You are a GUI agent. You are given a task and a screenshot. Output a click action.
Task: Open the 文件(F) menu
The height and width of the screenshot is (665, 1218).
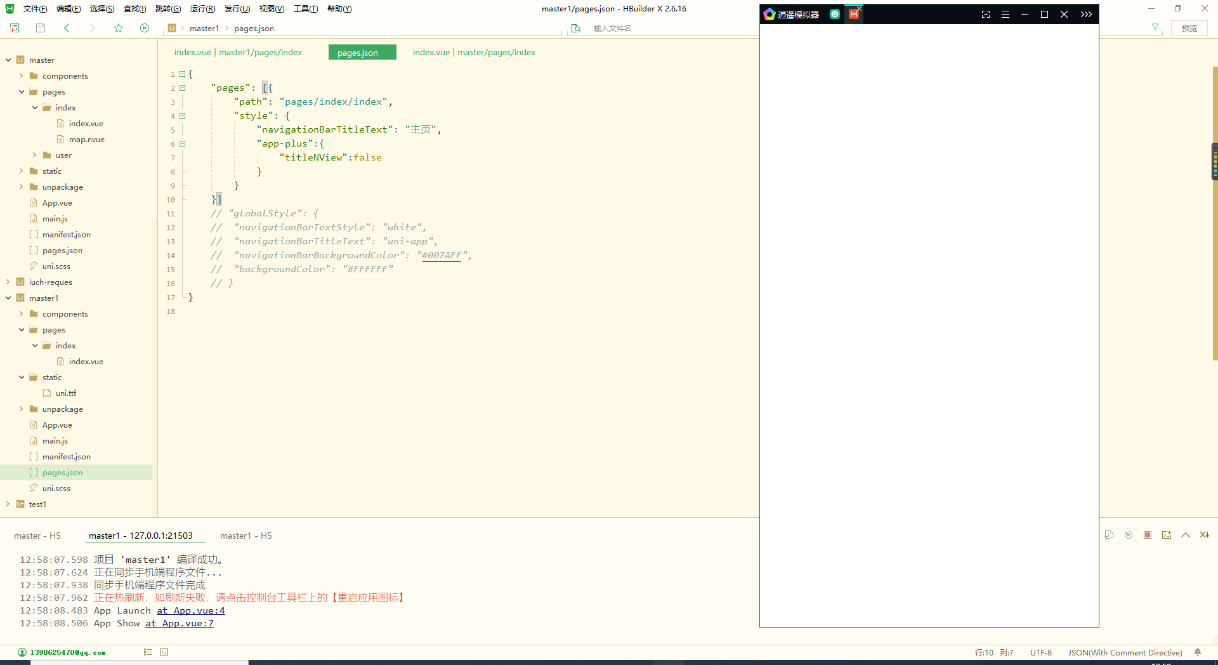click(35, 9)
